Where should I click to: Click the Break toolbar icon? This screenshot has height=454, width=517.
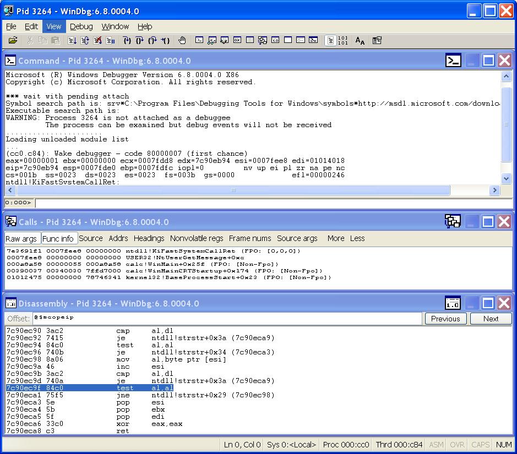(x=111, y=41)
